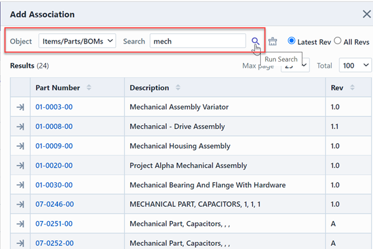Screen dimensions: 373x249
Task: Add 01-0009-00 using its arrow icon
Action: pyautogui.click(x=21, y=146)
